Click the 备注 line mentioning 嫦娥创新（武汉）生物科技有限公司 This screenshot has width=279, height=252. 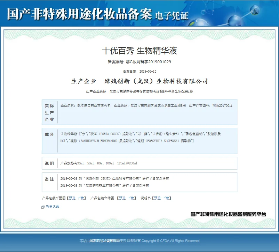point(115,178)
